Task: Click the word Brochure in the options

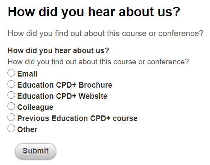Action: pyautogui.click(x=95, y=85)
